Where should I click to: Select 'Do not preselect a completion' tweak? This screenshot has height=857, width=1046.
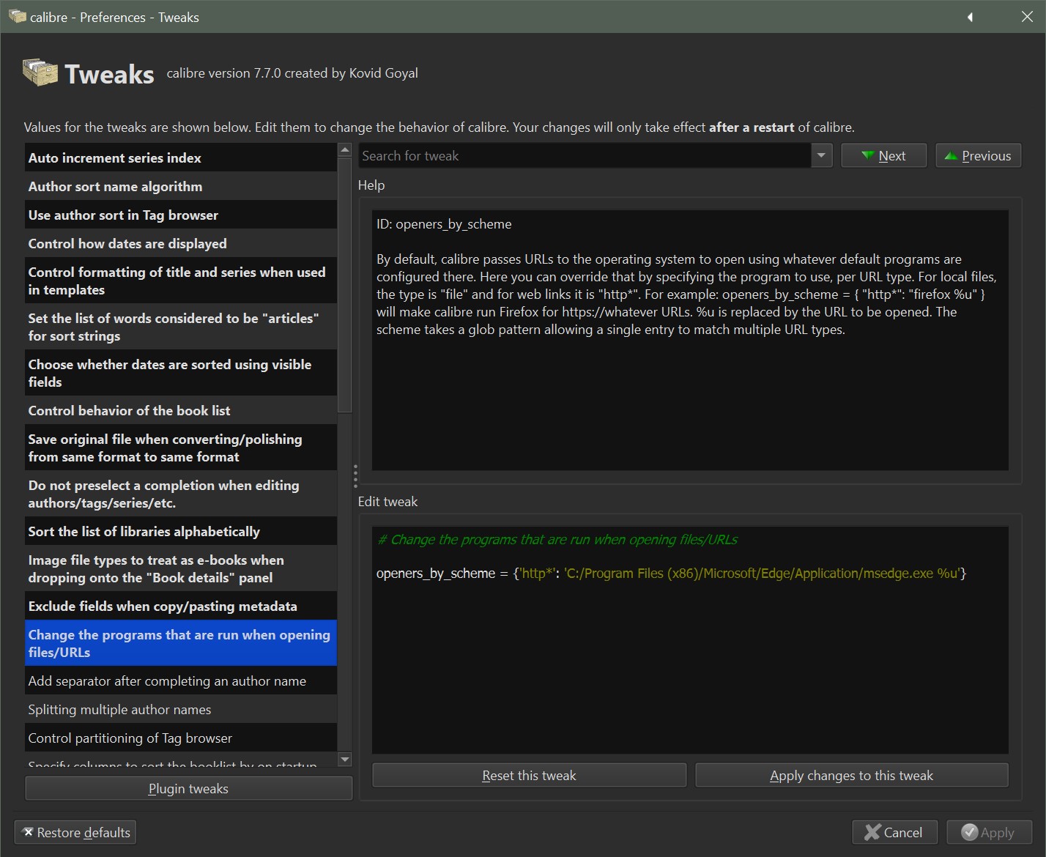181,494
